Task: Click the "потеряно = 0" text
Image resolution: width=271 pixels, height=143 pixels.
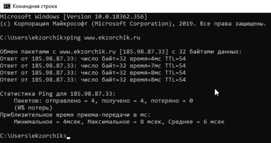Action: point(172,101)
